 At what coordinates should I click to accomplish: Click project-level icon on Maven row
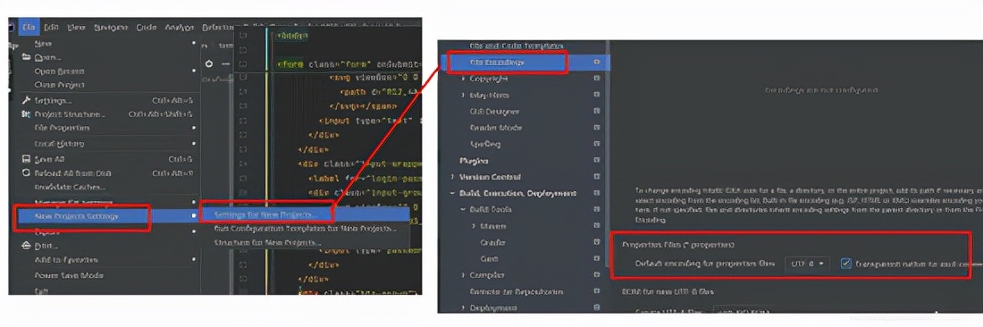click(597, 226)
